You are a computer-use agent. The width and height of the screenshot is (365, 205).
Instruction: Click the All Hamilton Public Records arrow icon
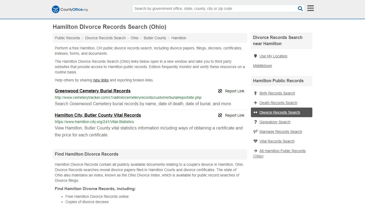(x=255, y=151)
